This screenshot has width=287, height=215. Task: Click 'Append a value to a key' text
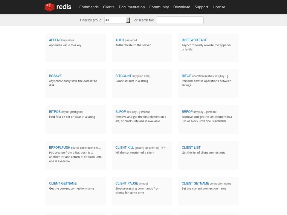tap(65, 45)
